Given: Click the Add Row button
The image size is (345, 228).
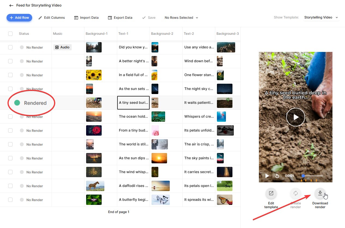Looking at the screenshot, I should pyautogui.click(x=19, y=18).
